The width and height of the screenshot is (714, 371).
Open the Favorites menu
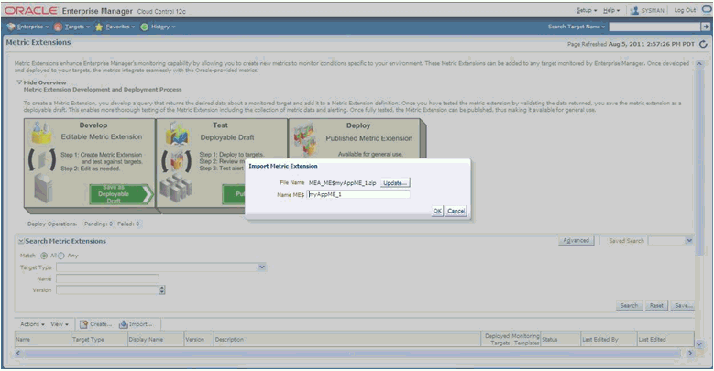pos(120,27)
